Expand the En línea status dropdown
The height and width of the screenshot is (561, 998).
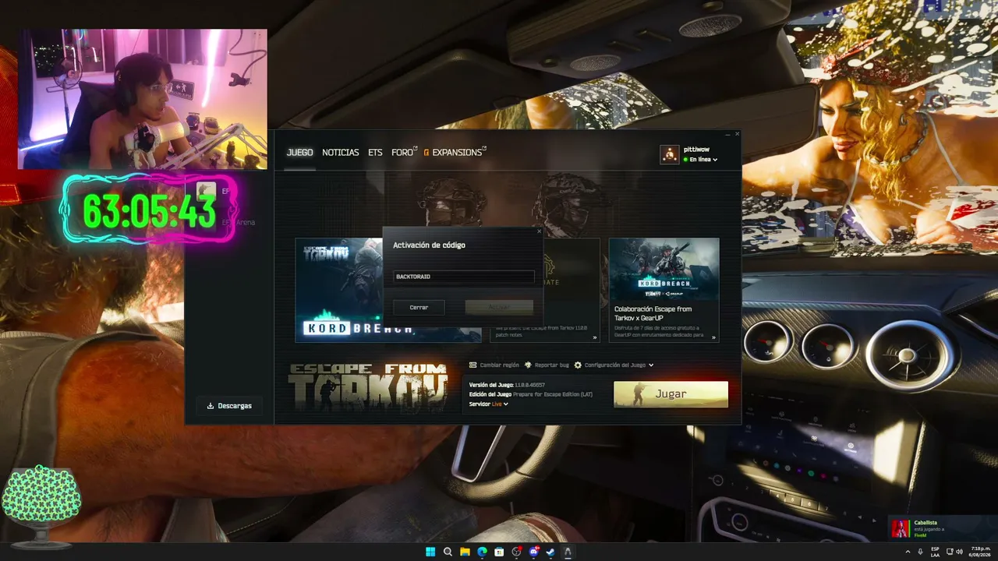[700, 160]
